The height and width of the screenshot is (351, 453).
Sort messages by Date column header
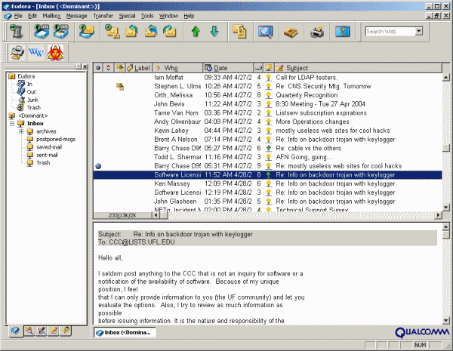[228, 68]
